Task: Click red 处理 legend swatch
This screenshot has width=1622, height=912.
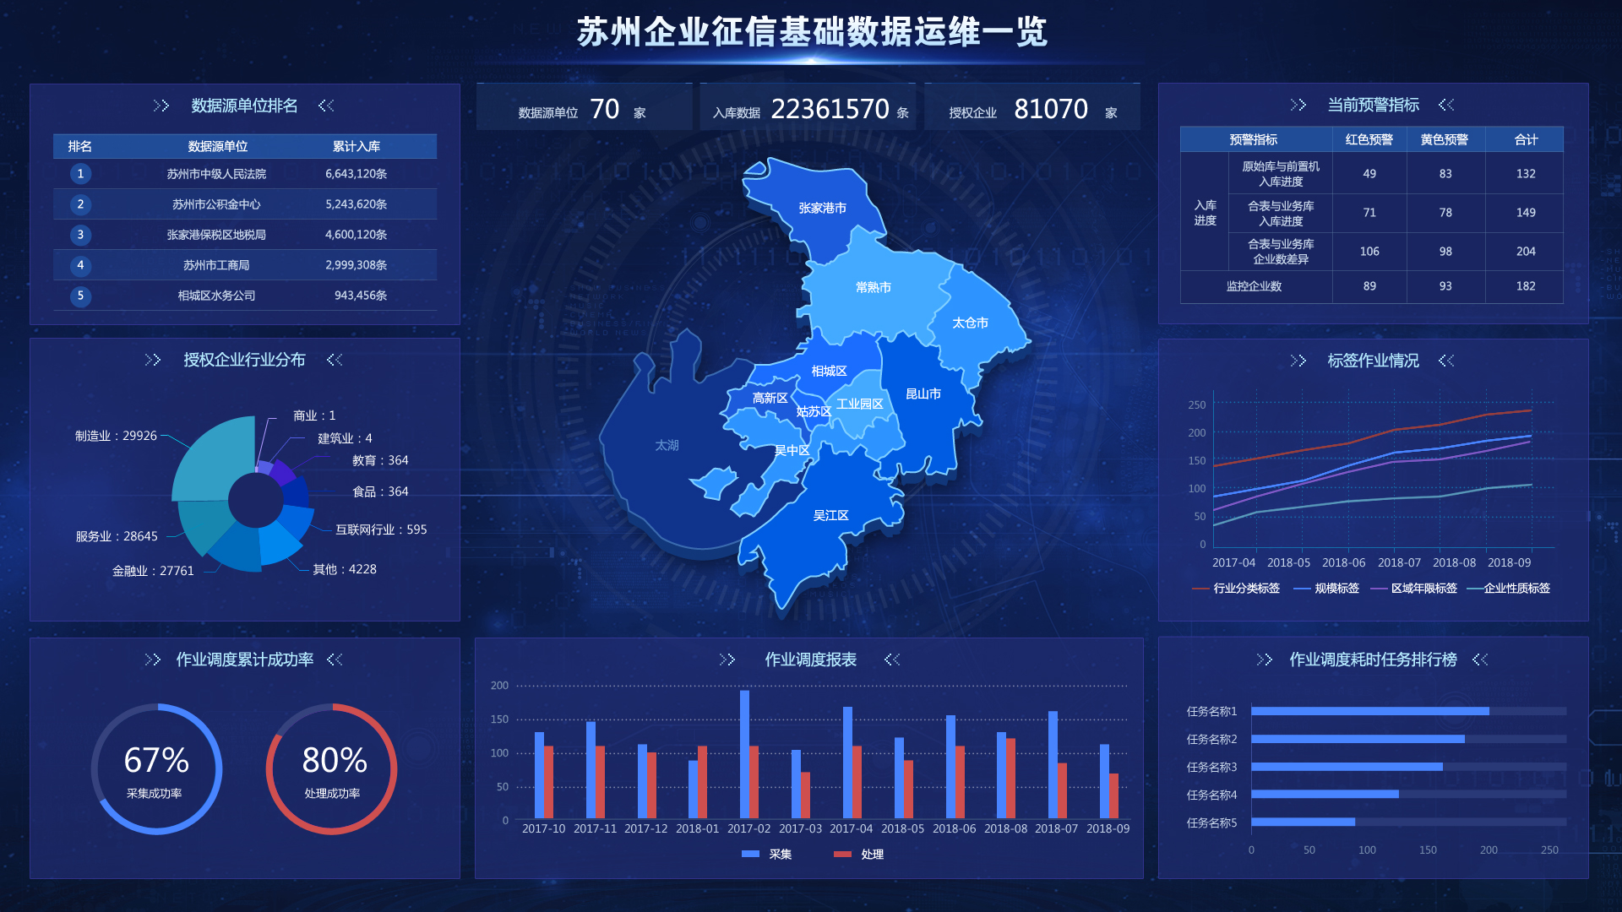Action: point(842,855)
